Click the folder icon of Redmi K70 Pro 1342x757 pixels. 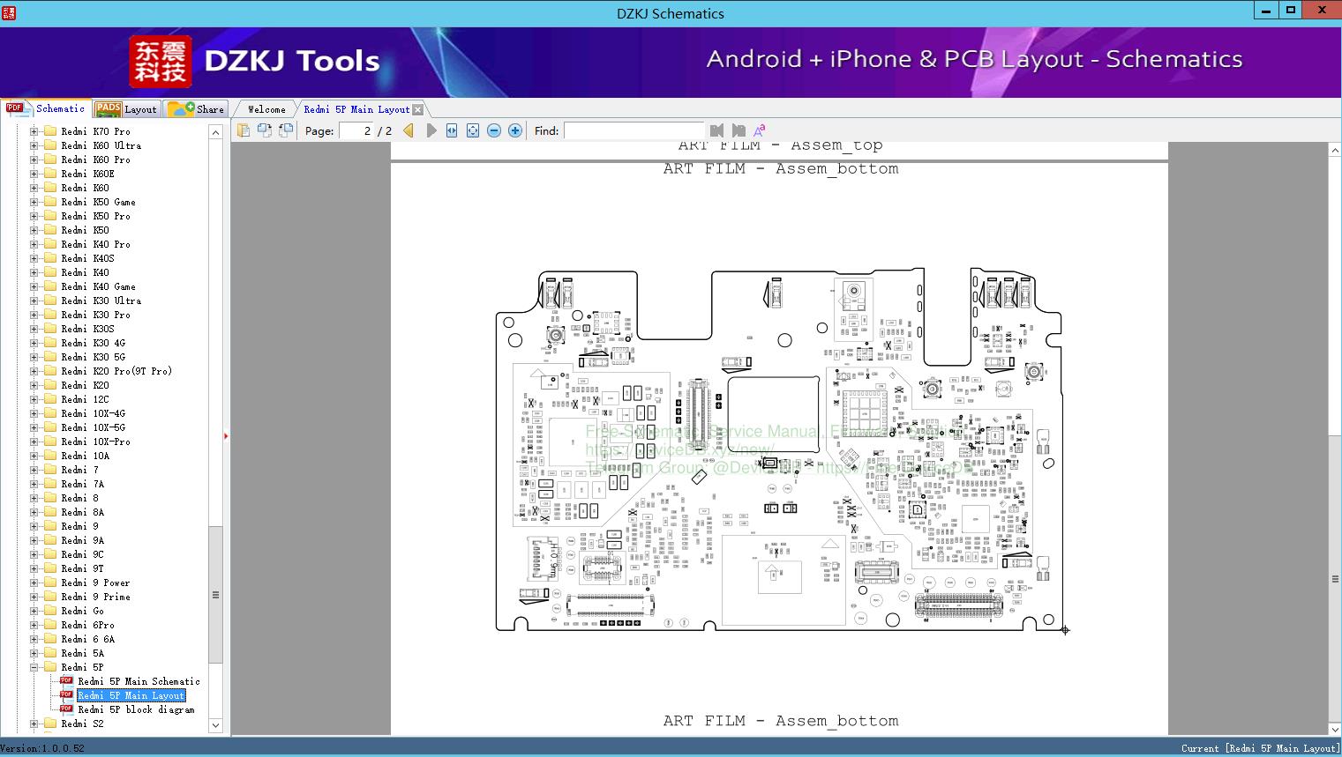50,131
